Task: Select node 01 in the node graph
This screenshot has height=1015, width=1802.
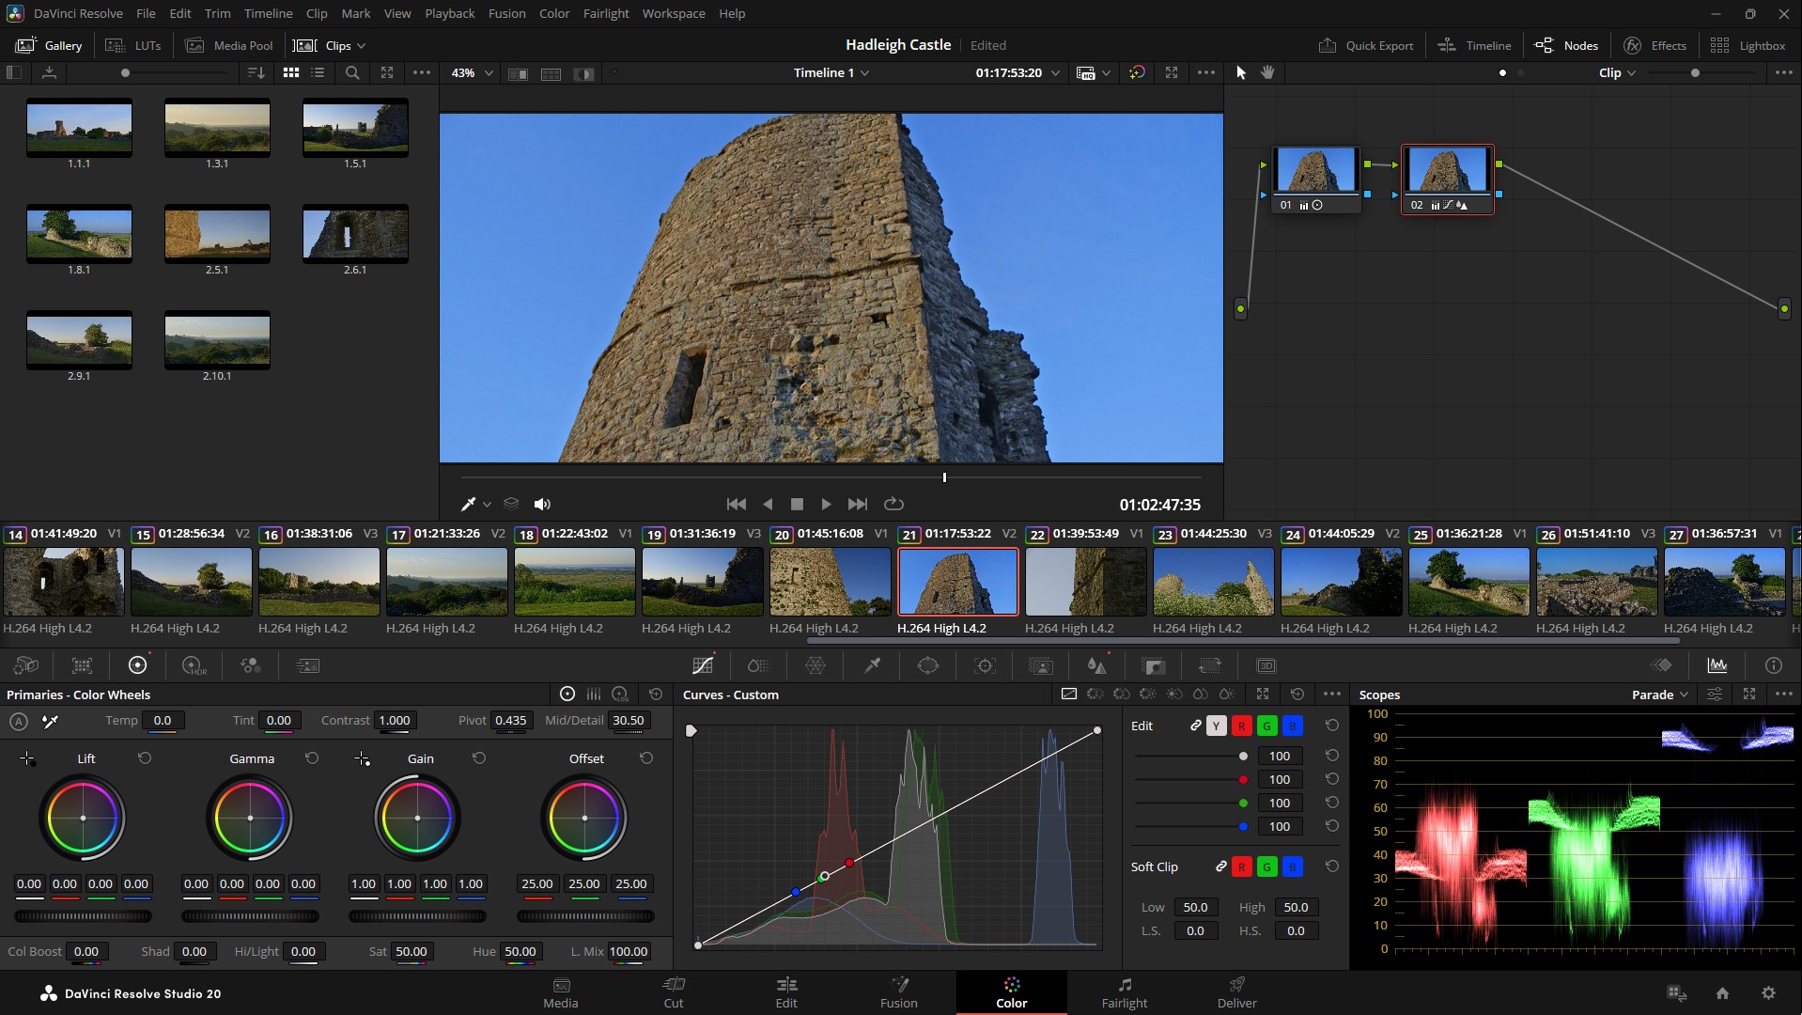Action: point(1316,179)
